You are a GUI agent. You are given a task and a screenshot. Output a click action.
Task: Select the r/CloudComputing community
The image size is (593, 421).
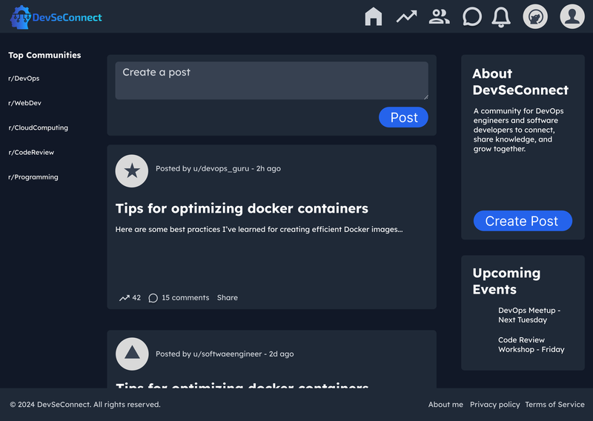tap(38, 127)
